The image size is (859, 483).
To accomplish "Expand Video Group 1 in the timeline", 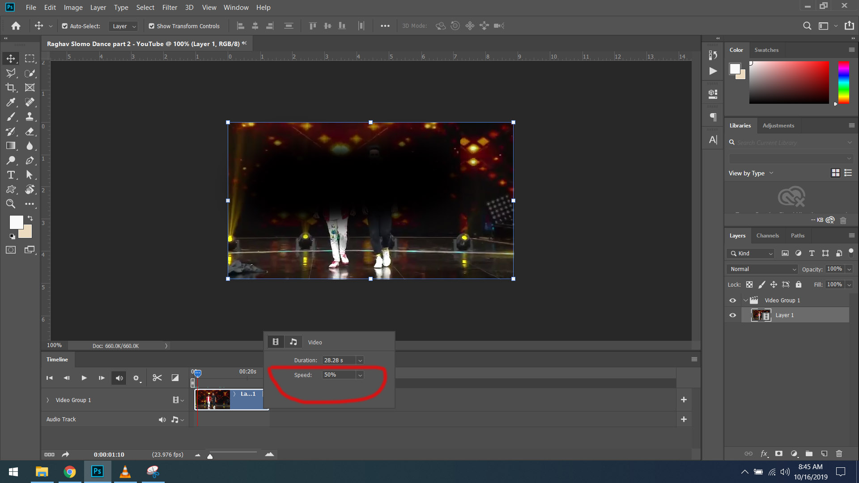I will [48, 400].
